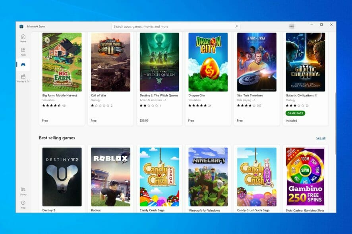352x234 pixels.
Task: See all best selling games
Action: click(321, 138)
